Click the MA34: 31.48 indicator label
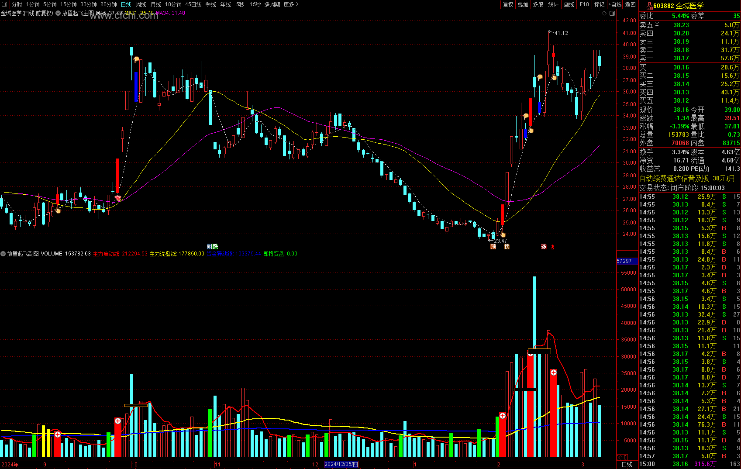This screenshot has width=741, height=469. [171, 13]
